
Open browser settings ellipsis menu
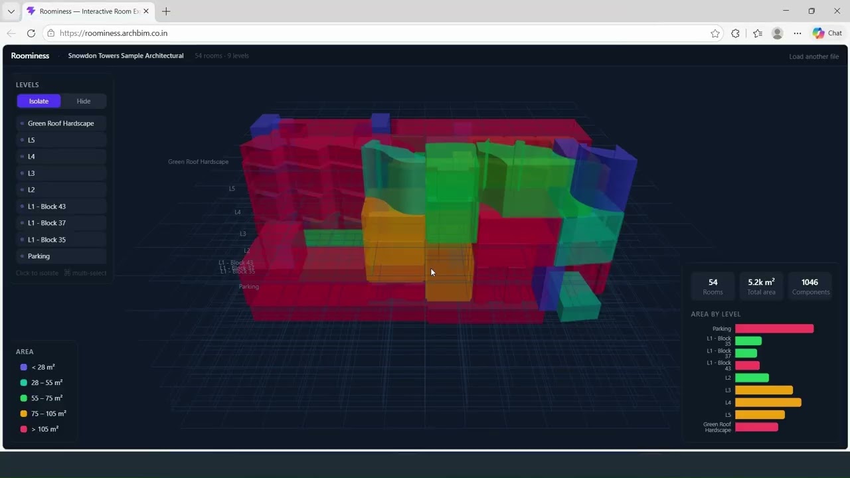[x=798, y=33]
